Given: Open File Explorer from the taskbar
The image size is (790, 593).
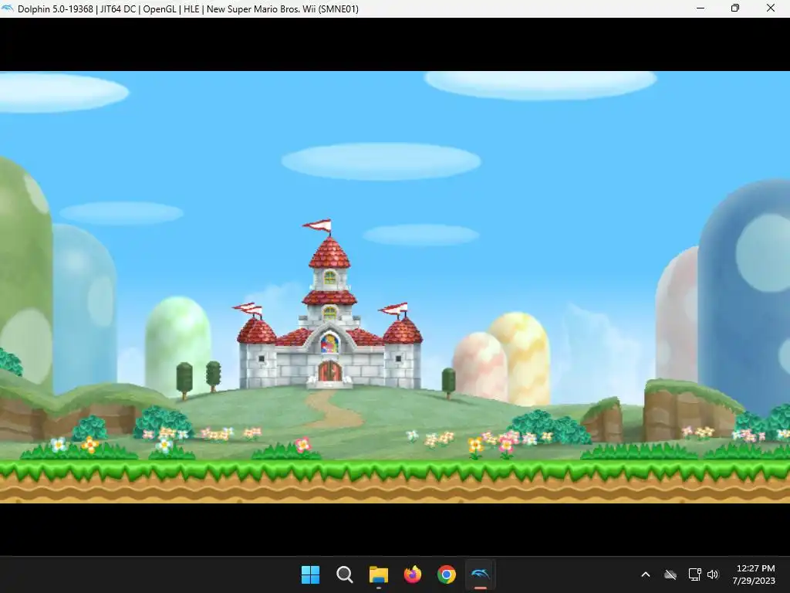Looking at the screenshot, I should 378,574.
